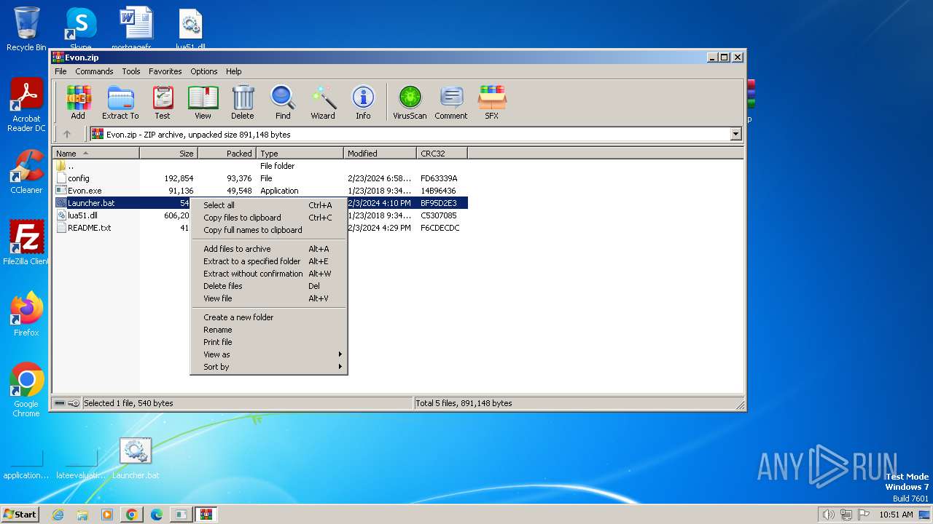The height and width of the screenshot is (524, 933).
Task: Open the File menu
Action: (x=60, y=71)
